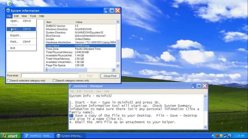The width and height of the screenshot is (248, 139).
Task: Click left arrow of horizontal scrollbar
Action: coord(46,69)
